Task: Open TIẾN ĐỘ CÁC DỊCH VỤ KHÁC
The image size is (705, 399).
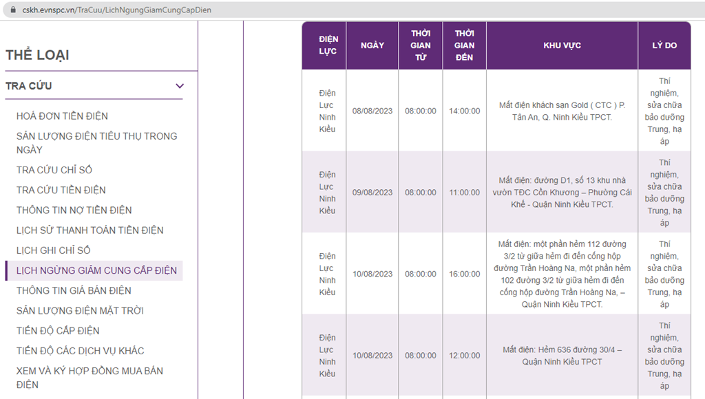Action: tap(80, 351)
